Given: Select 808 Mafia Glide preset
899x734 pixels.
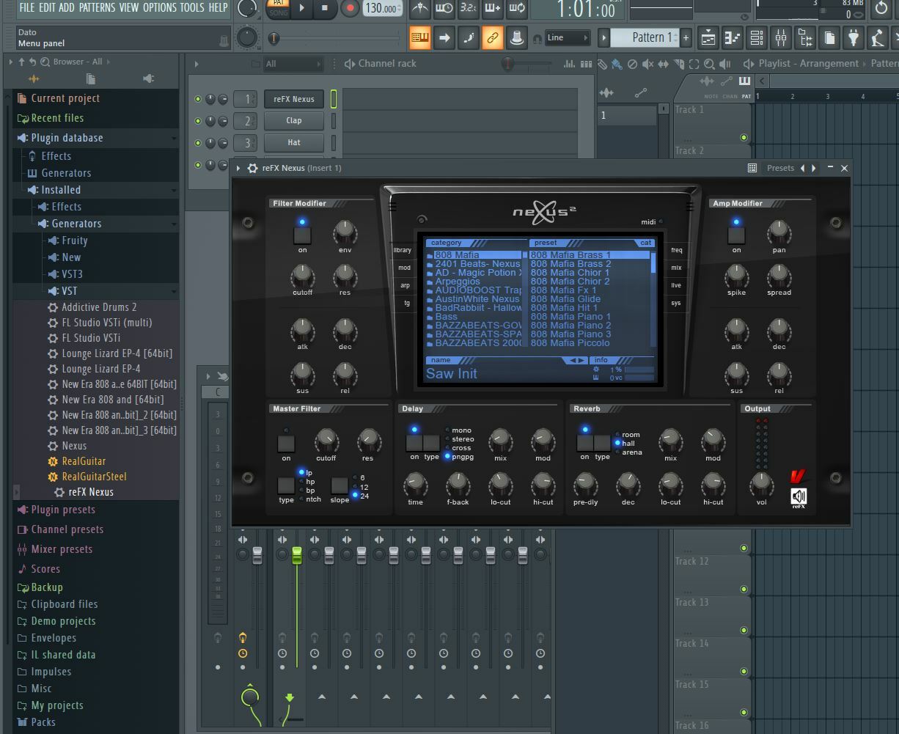Looking at the screenshot, I should [x=565, y=299].
